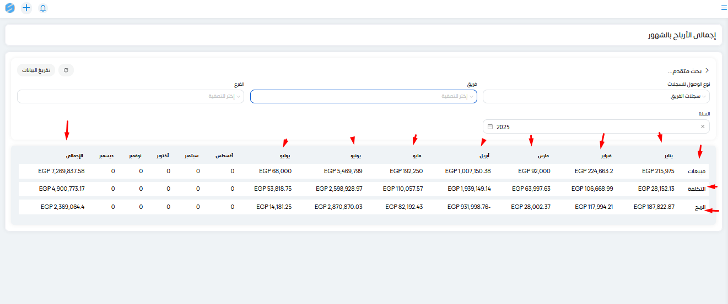Click profit value EGP 187,822.87
The image size is (728, 304).
point(654,207)
